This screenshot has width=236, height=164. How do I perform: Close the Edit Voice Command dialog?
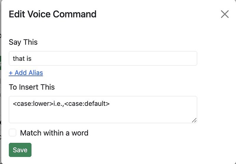click(x=225, y=14)
